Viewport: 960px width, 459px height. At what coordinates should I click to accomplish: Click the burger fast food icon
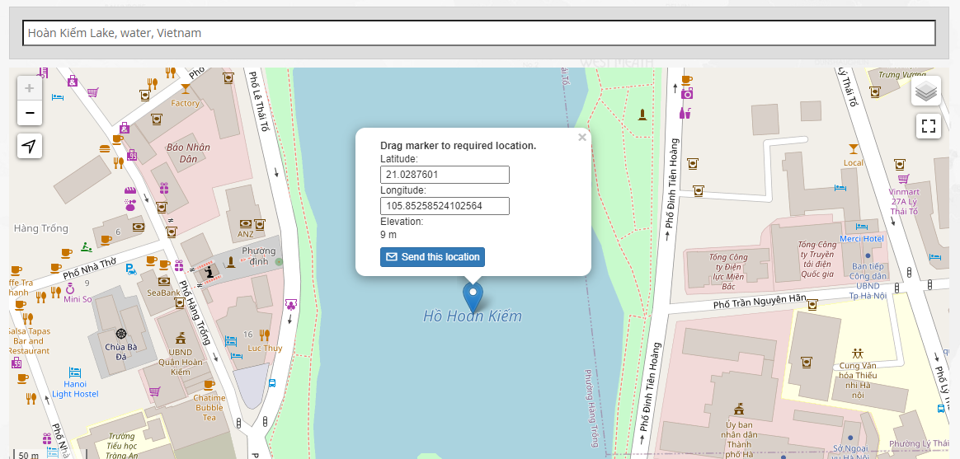click(x=104, y=148)
